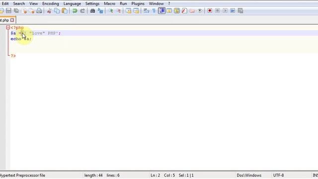The image size is (318, 179).
Task: Open the Language menu
Action: pyautogui.click(x=72, y=3)
